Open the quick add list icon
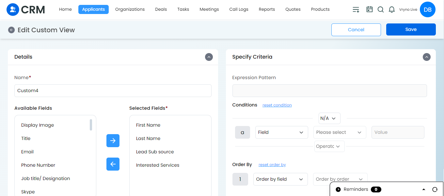Image resolution: width=444 pixels, height=196 pixels. coord(356,9)
